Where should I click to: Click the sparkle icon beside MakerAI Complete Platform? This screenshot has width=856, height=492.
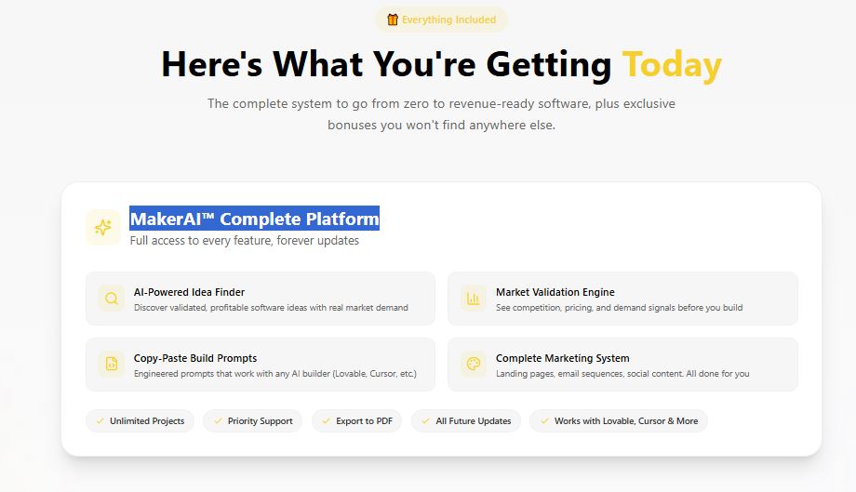103,227
